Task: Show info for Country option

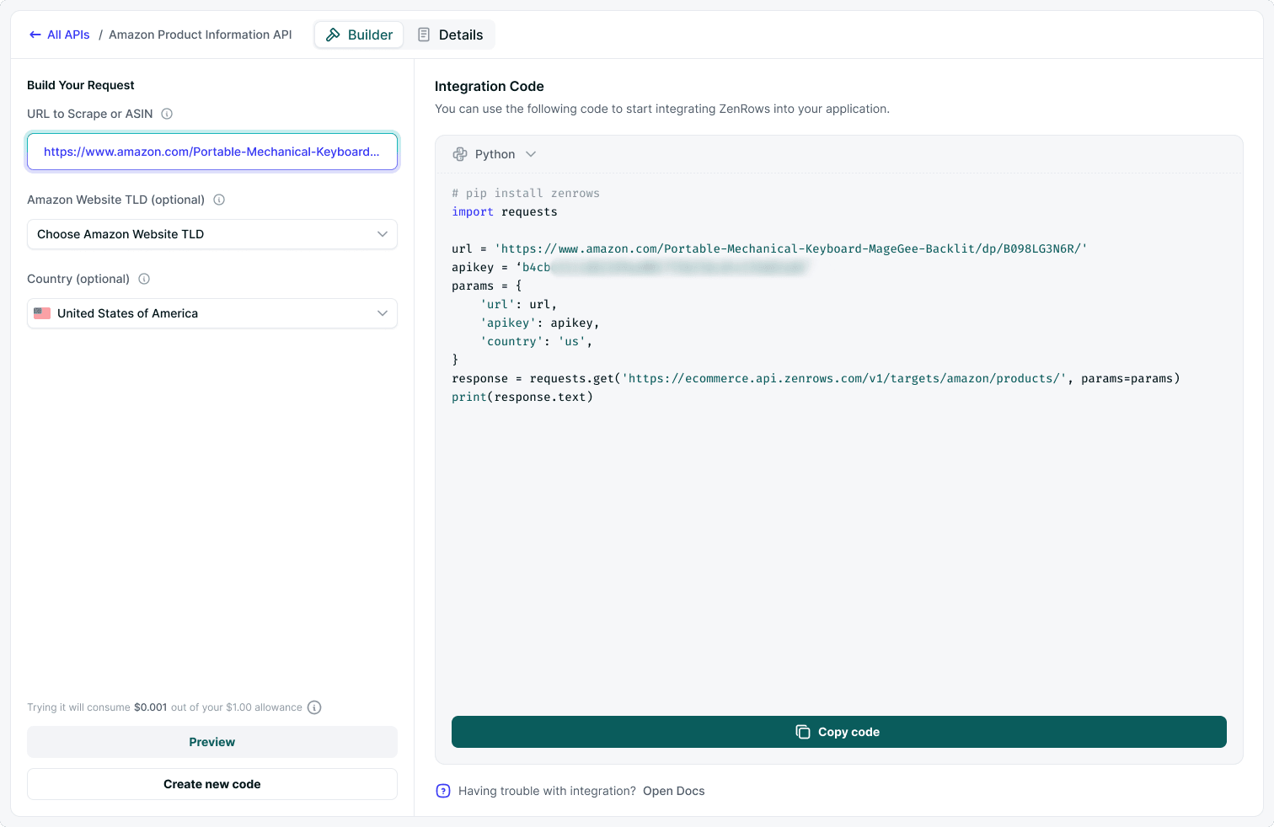Action: coord(144,279)
